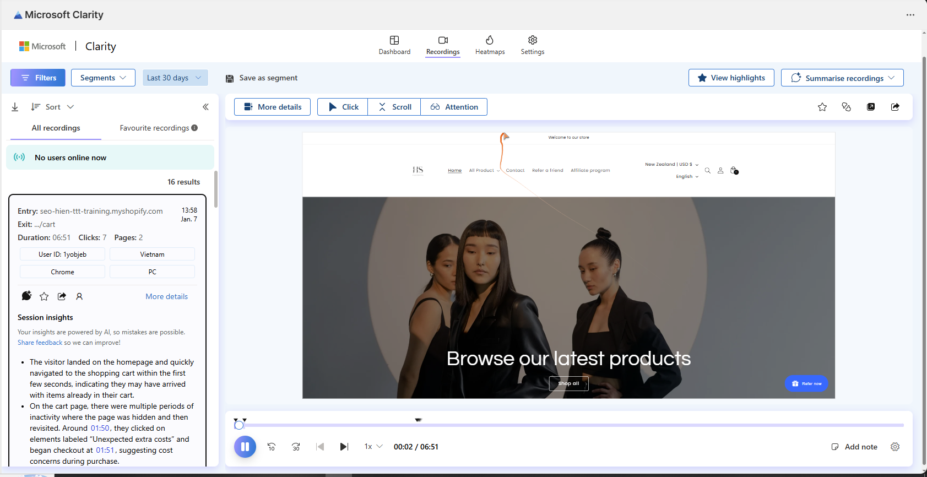
Task: Click the session insights chat icon in toolbar
Action: (x=847, y=107)
